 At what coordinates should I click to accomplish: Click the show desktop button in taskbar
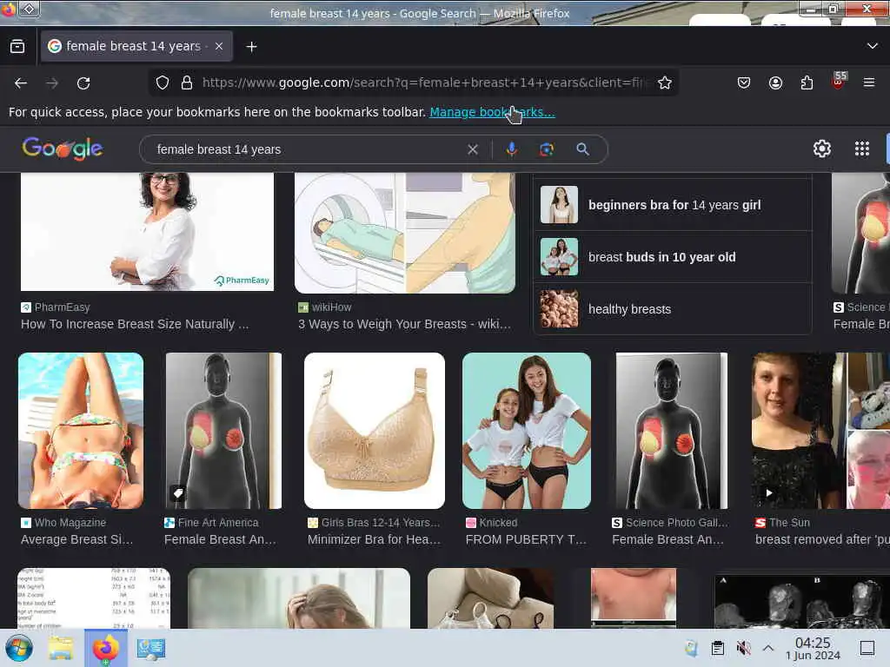pyautogui.click(x=867, y=648)
